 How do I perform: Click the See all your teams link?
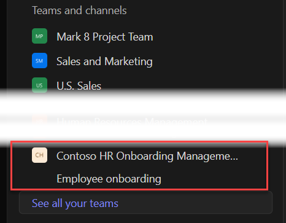75,203
